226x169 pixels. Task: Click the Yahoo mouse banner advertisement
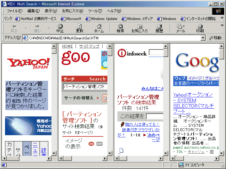point(28,126)
